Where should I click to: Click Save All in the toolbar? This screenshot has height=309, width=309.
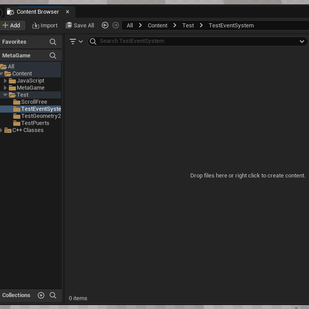(x=80, y=26)
